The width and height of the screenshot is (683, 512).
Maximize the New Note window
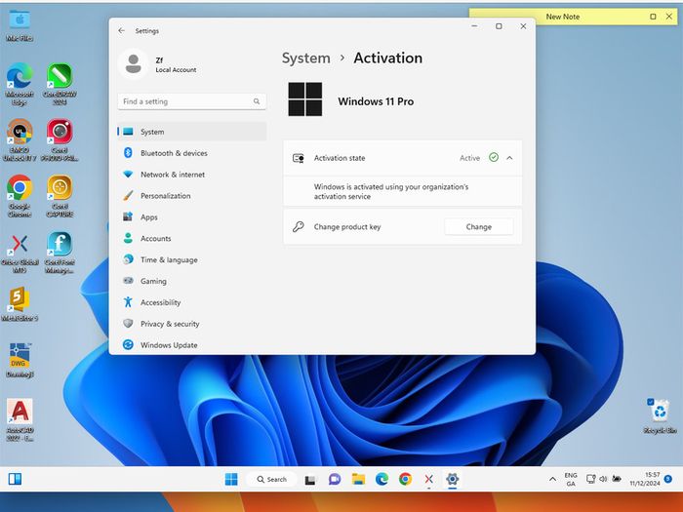tap(653, 17)
